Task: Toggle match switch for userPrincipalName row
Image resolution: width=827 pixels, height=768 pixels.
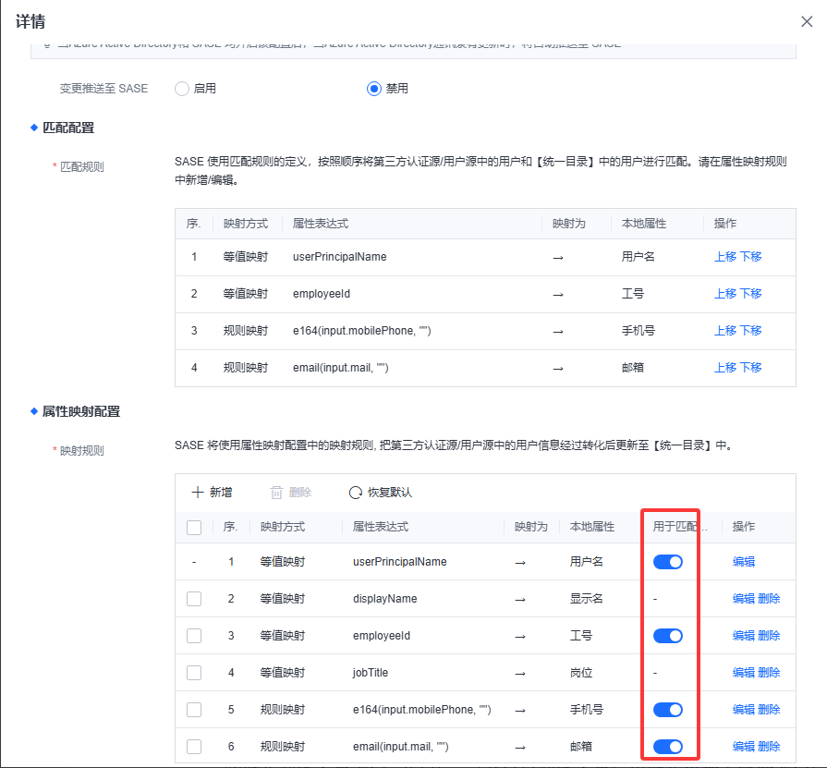Action: click(668, 562)
